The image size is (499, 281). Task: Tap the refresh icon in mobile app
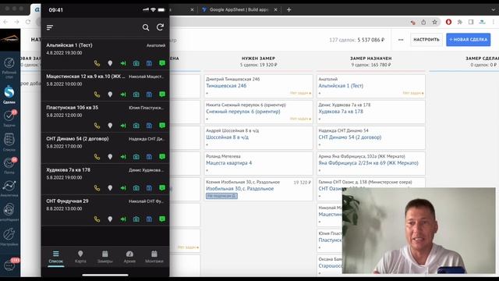pos(160,27)
